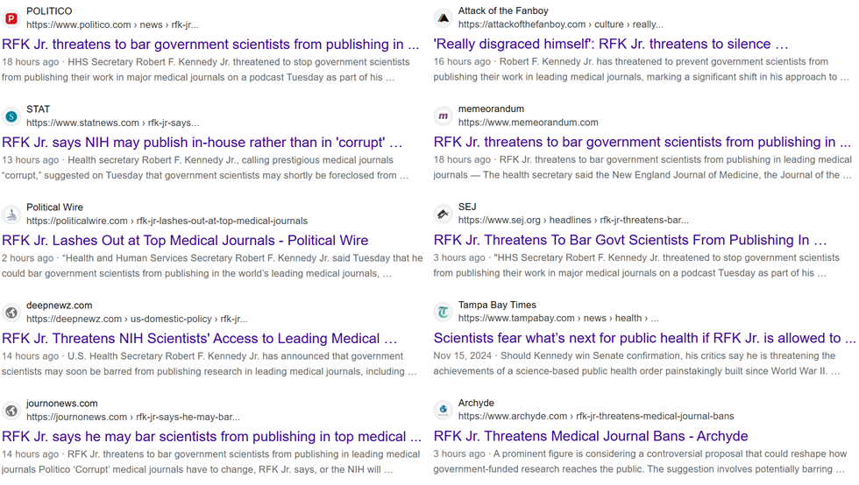Viewport: 859px width, 485px height.
Task: Click the attackofthefanboy.com URL breadcrumb
Action: [x=560, y=25]
